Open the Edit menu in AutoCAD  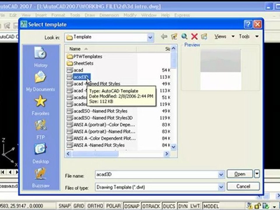[x=13, y=15]
